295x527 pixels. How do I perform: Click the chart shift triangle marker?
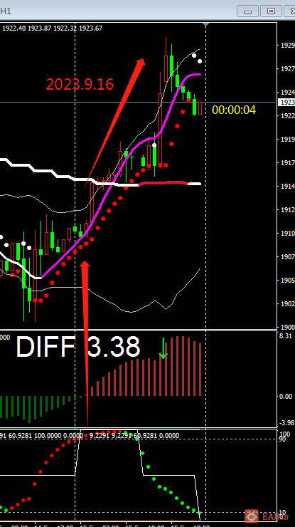click(x=206, y=24)
